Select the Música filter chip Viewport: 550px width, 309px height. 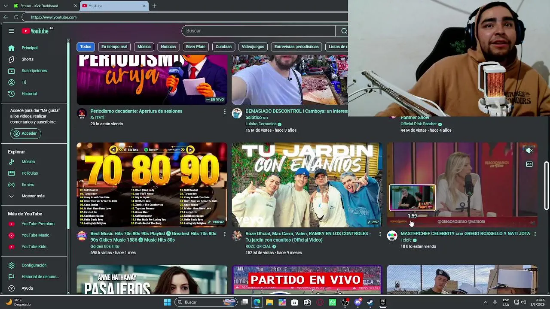pyautogui.click(x=144, y=47)
